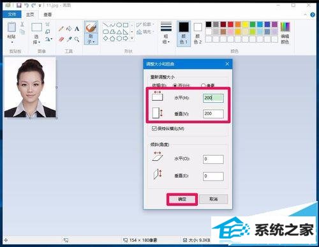Select the Color 2 background box
The height and width of the screenshot is (247, 319).
point(198,33)
